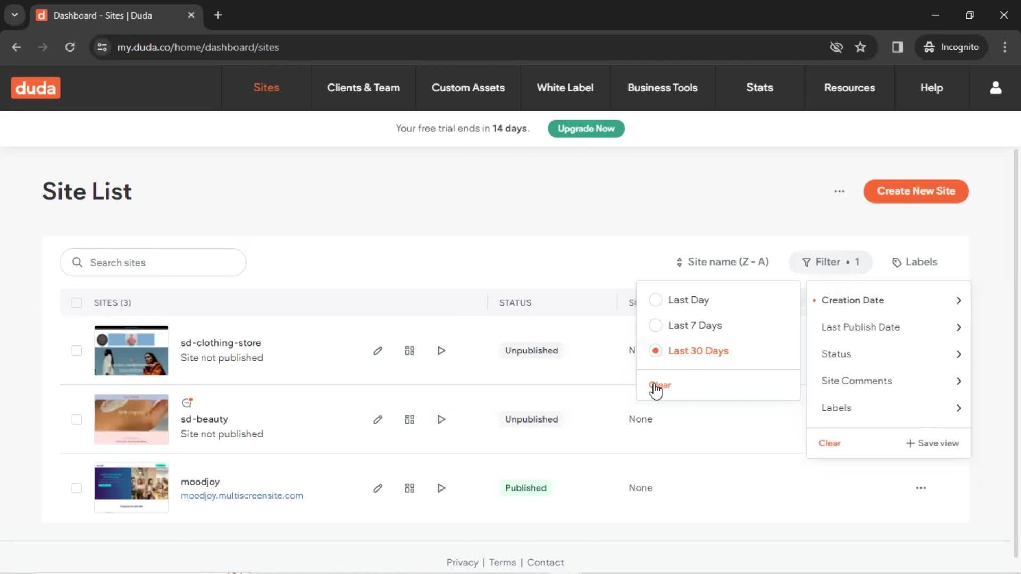Click the edit pencil for moodjoy

tap(378, 488)
